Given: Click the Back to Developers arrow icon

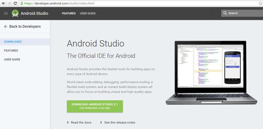Looking at the screenshot, I should (x=6, y=26).
